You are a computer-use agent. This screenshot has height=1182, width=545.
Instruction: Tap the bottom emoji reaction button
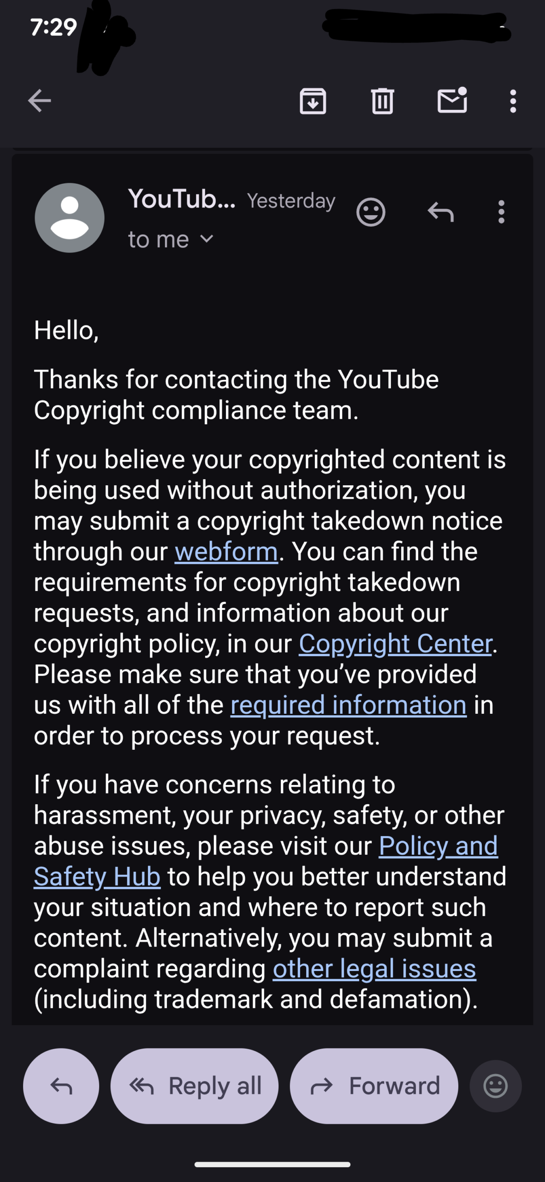(496, 1086)
